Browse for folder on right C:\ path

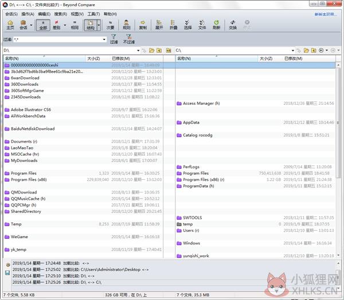point(306,50)
